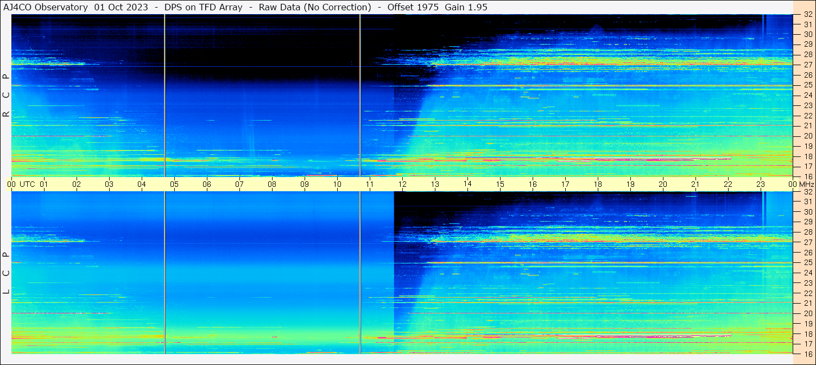This screenshot has height=365, width=816.
Task: Click the 32 MHz scale label in RCP panel
Action: (x=807, y=14)
